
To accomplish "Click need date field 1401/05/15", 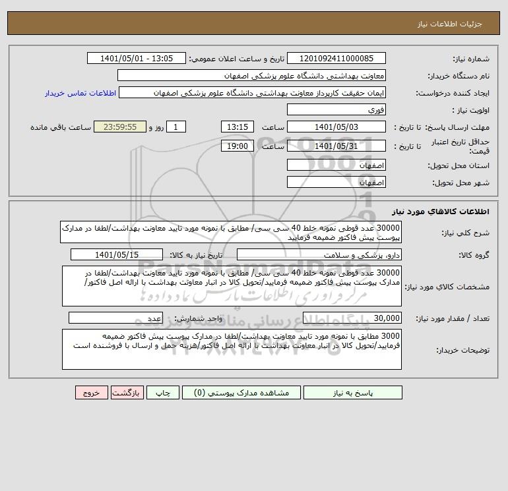I will pyautogui.click(x=117, y=254).
